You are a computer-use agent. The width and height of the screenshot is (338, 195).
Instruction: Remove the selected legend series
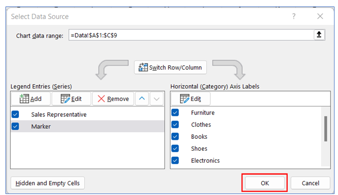(113, 99)
